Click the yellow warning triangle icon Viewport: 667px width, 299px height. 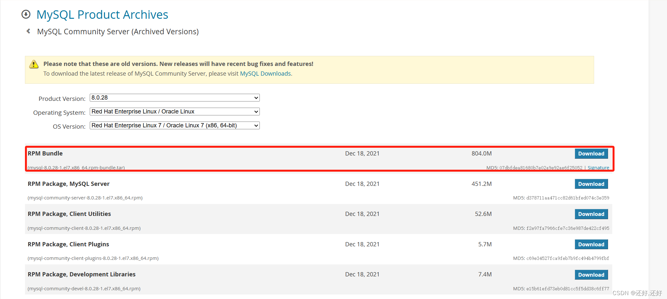(34, 64)
